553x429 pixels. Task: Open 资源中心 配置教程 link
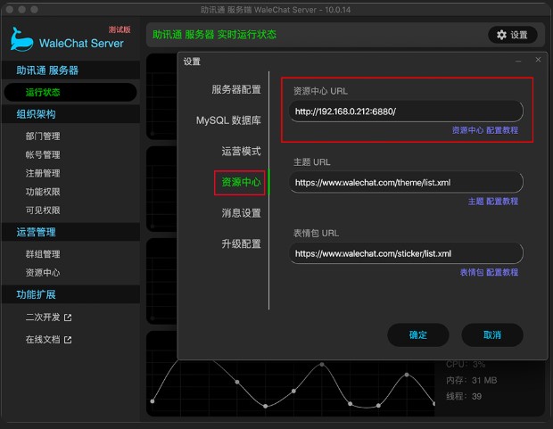pos(485,130)
